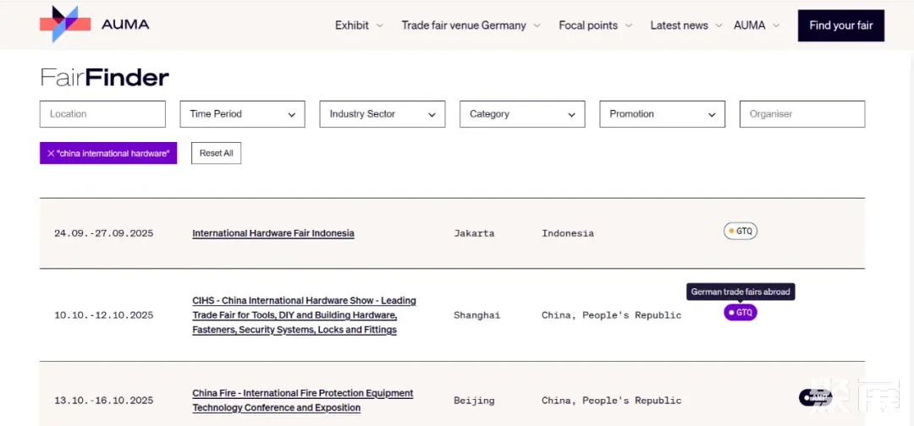This screenshot has width=914, height=426.
Task: Open Trade fair venue Germany menu
Action: (x=470, y=25)
